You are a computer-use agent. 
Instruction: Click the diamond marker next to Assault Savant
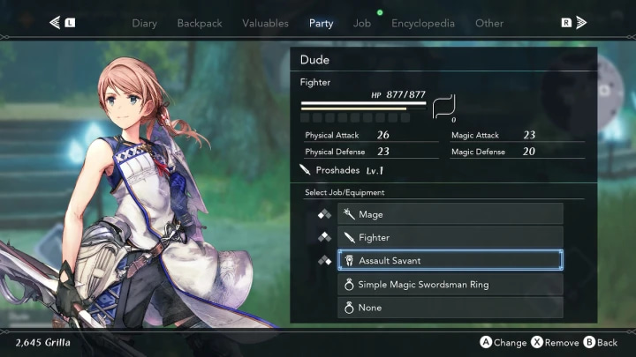324,261
